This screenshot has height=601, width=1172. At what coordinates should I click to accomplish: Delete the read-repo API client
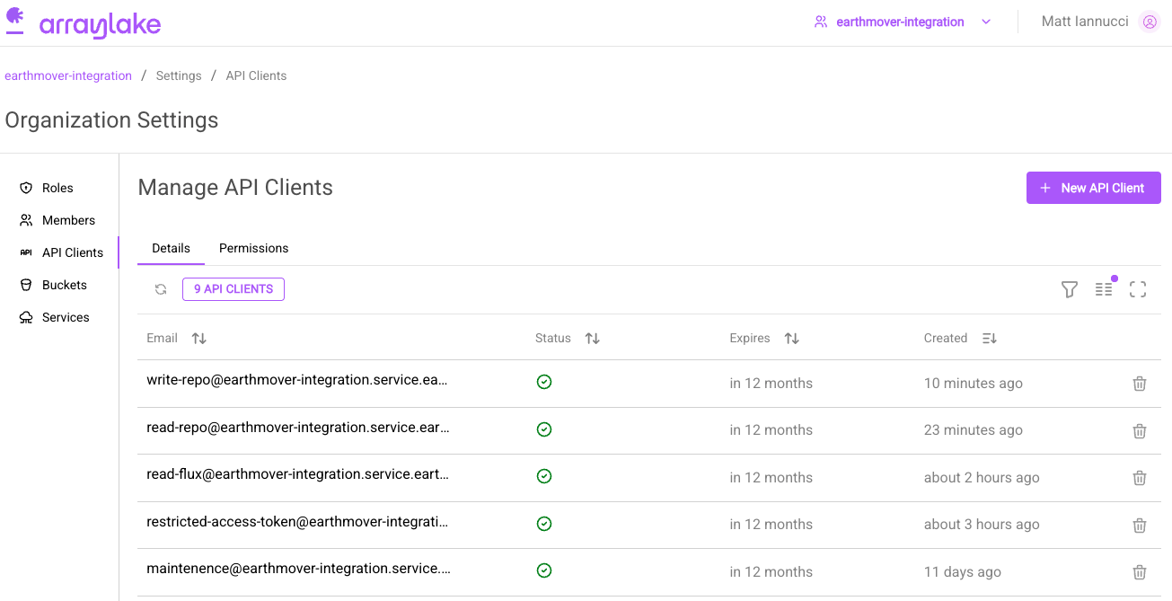tap(1140, 430)
